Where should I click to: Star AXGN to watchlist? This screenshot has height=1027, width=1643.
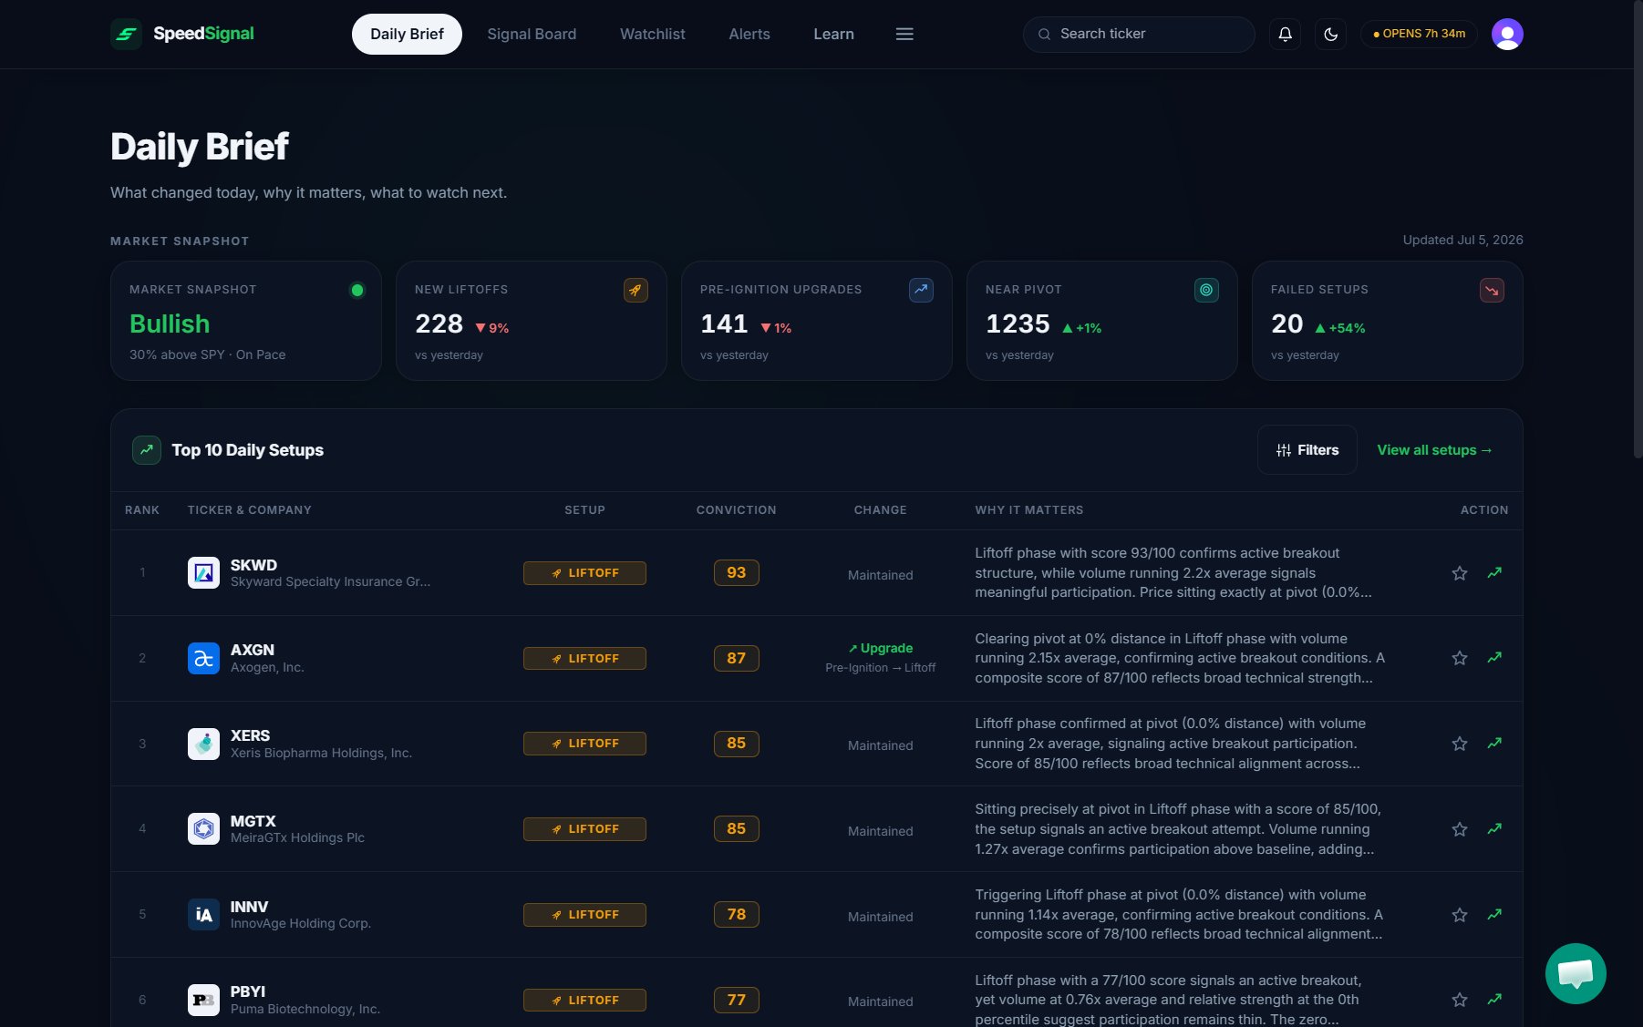1460,658
